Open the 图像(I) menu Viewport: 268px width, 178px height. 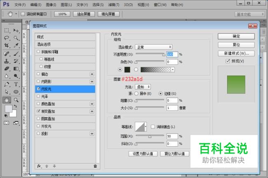coord(51,5)
